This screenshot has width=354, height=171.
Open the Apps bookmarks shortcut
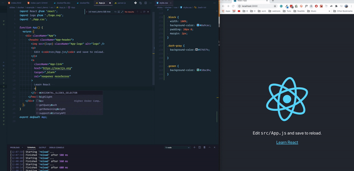pos(226,11)
